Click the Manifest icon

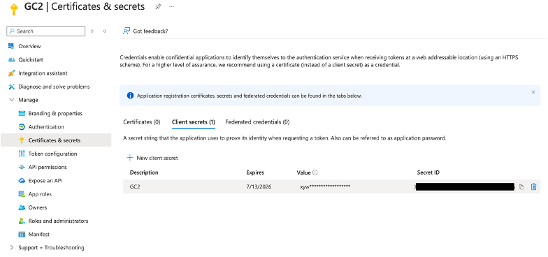pos(22,235)
